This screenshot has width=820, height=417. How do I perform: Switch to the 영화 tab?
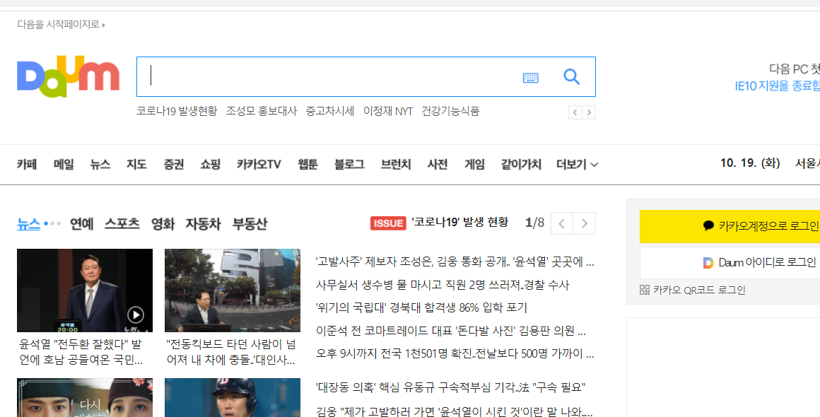click(163, 223)
